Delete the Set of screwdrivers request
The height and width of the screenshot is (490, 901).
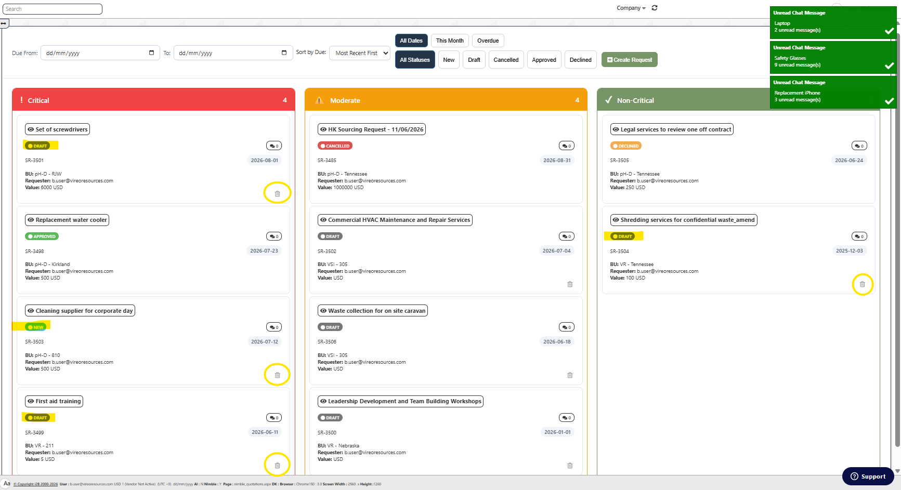[277, 193]
